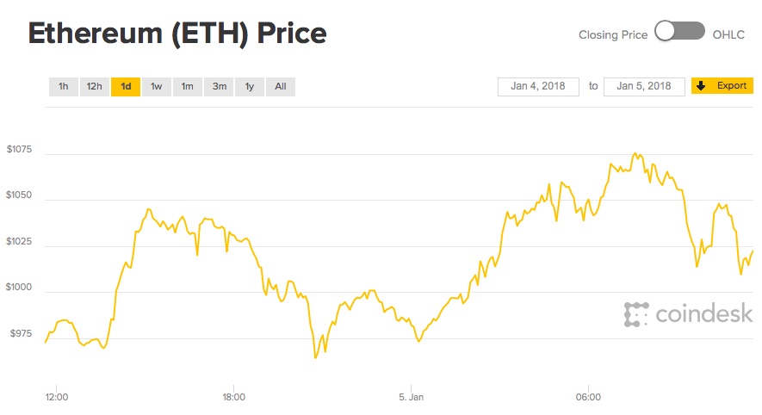Toggle the Closing Price / OHLC switch
Screen dimensions: 762x415
(679, 33)
